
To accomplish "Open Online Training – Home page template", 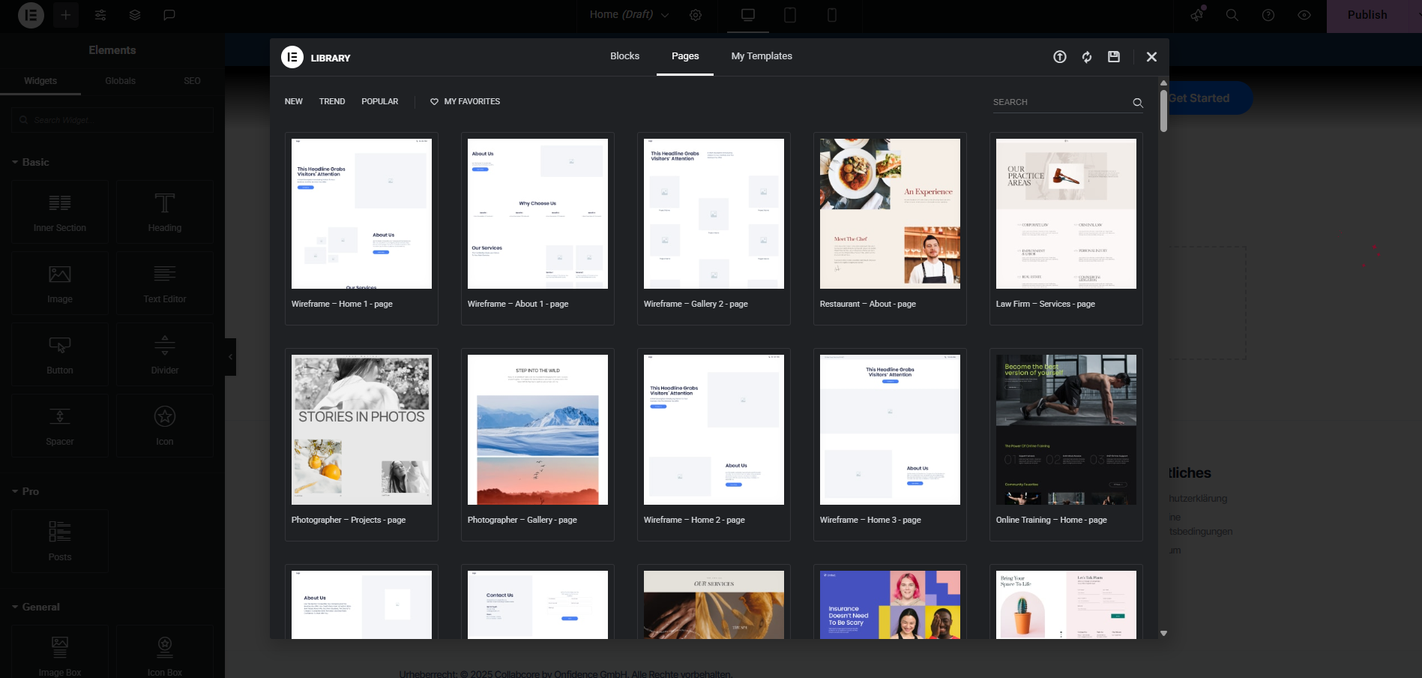I will point(1066,445).
